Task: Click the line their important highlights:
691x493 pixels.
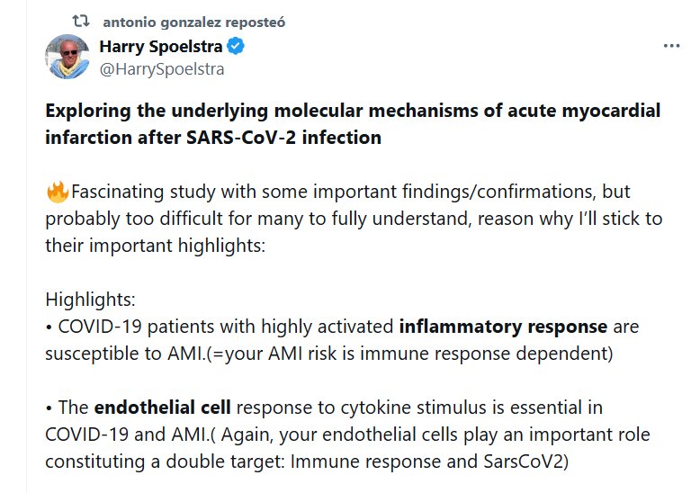Action: 155,246
